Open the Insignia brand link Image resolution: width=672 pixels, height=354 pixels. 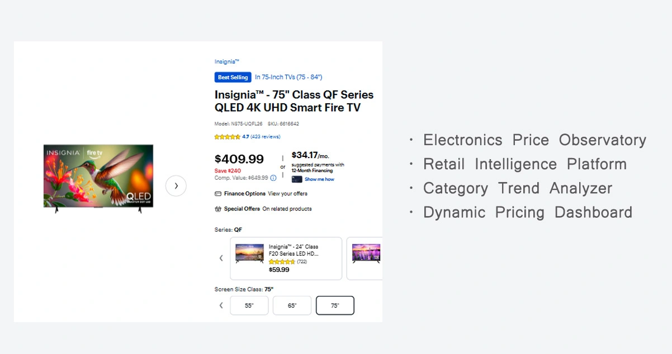coord(226,62)
